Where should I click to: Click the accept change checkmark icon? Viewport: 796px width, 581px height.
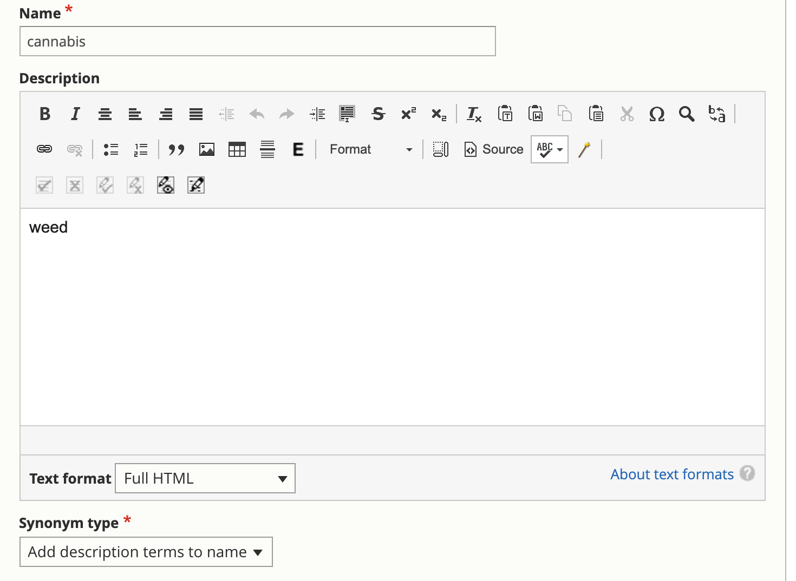(x=44, y=186)
